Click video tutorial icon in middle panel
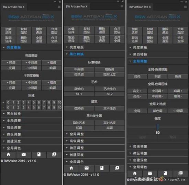This screenshot has width=189, height=185. click(x=117, y=168)
